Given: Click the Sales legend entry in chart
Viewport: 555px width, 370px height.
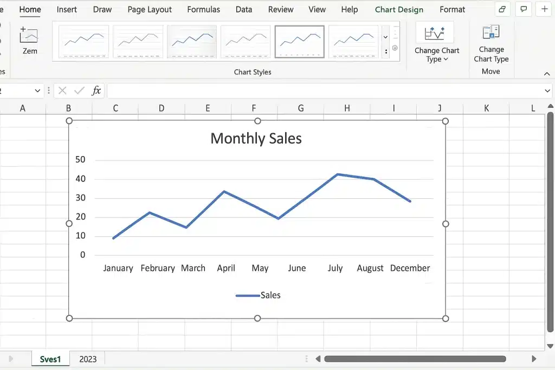Looking at the screenshot, I should tap(259, 295).
